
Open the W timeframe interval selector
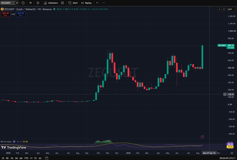pyautogui.click(x=31, y=3)
